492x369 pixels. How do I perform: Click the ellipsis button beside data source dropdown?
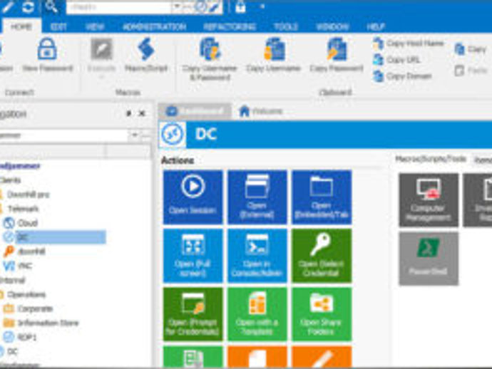coord(146,135)
